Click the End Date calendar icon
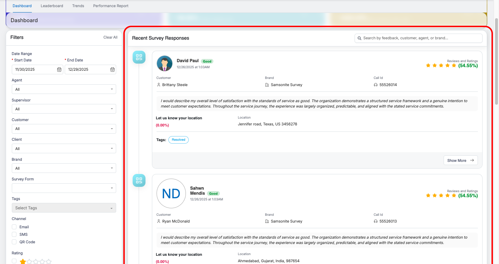The height and width of the screenshot is (264, 499). tap(112, 70)
